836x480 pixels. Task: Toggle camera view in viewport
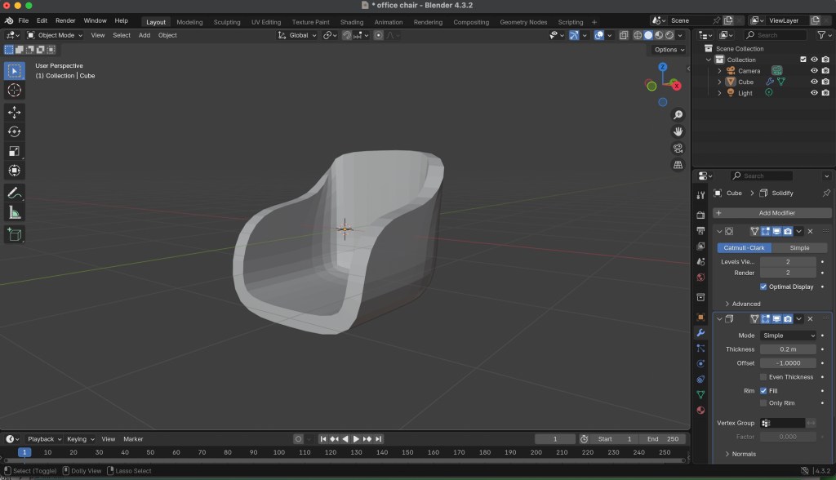pos(678,149)
